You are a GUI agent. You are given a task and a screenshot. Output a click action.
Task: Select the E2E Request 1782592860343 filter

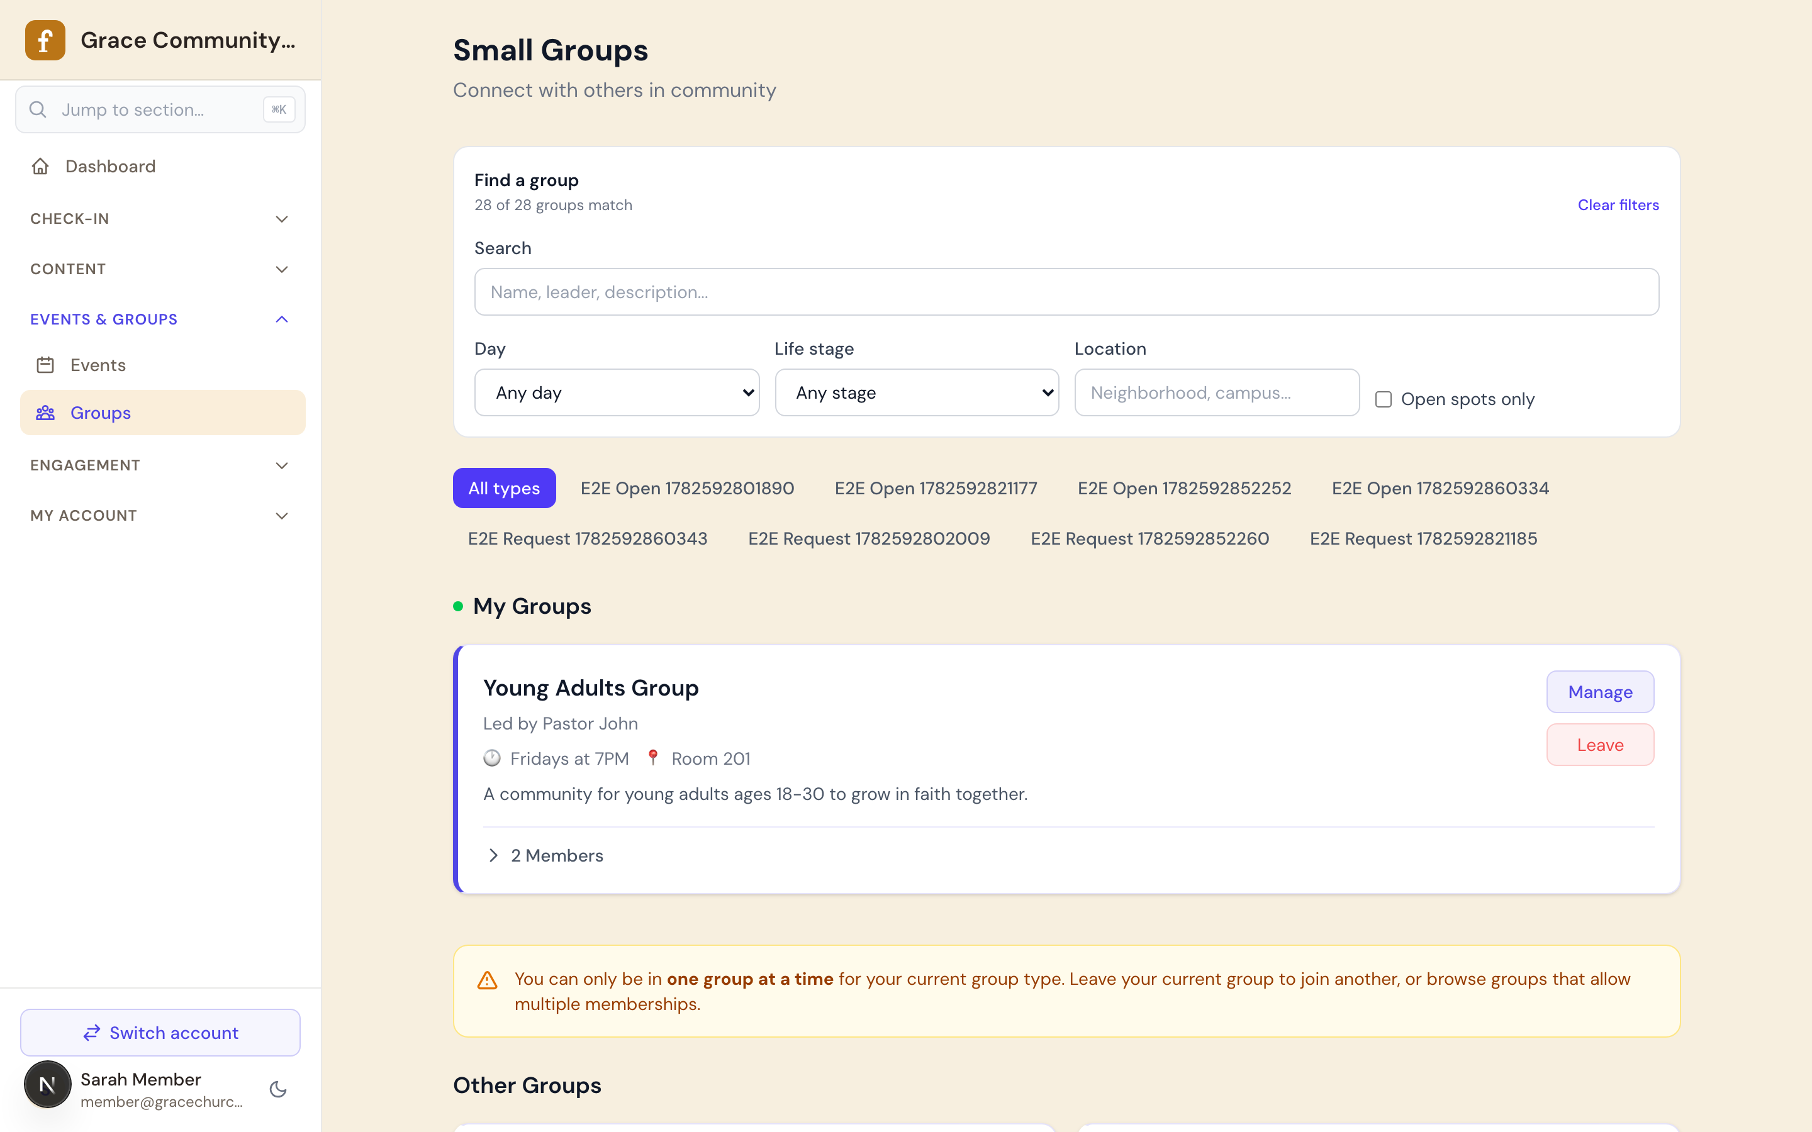tap(588, 539)
